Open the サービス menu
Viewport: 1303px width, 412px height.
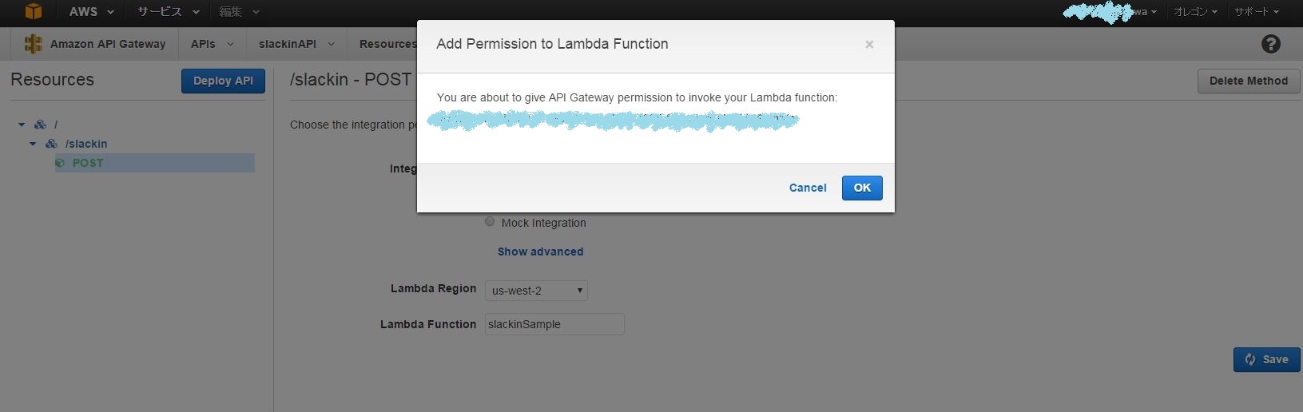(167, 12)
